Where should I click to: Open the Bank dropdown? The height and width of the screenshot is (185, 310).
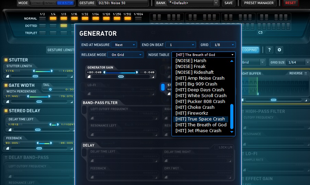tap(193, 3)
